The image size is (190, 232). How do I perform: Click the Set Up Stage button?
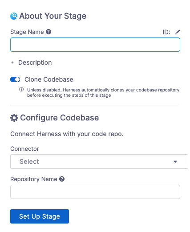(x=40, y=216)
